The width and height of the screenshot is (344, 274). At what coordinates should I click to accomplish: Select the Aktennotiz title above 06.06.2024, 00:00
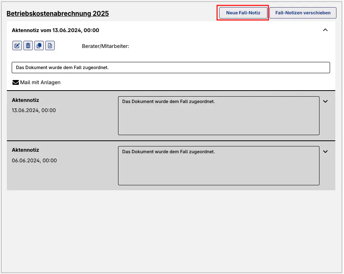pyautogui.click(x=25, y=150)
